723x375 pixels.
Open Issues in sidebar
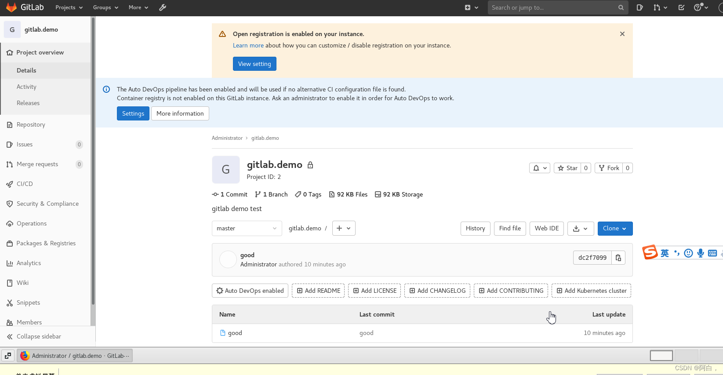point(46,144)
